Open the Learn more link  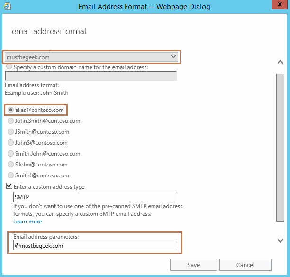tap(27, 222)
